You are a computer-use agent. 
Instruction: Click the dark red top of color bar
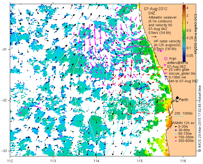pos(184,6)
